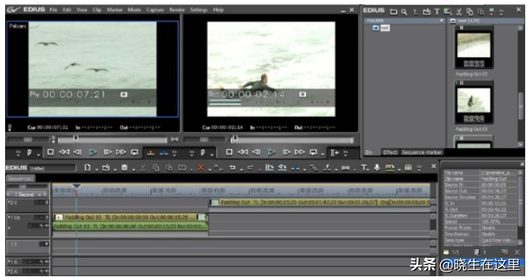Image resolution: width=529 pixels, height=280 pixels.
Task: Play the clip in the left Player monitor
Action: (93, 152)
